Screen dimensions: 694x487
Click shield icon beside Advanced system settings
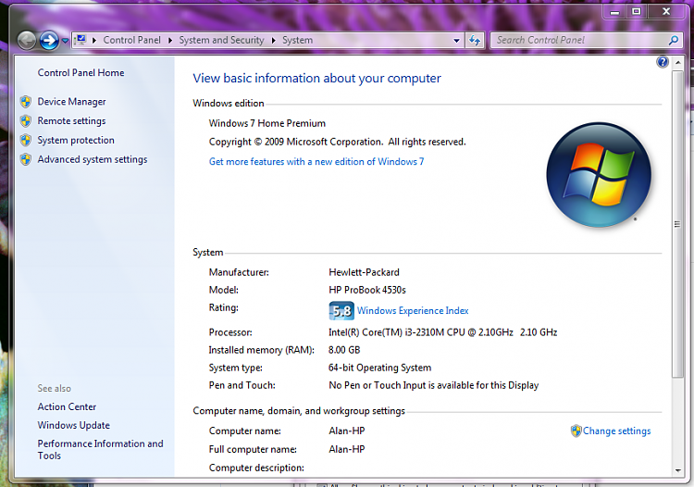click(26, 159)
